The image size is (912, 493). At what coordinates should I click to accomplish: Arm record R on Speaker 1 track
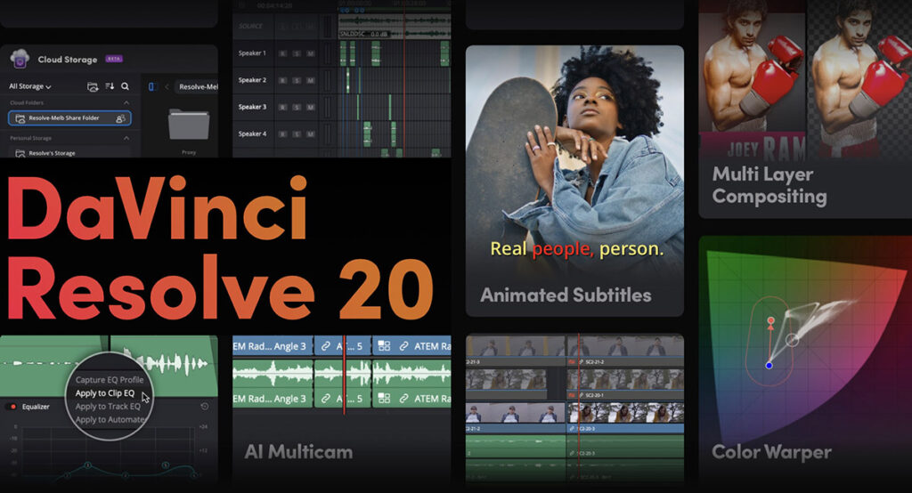283,53
